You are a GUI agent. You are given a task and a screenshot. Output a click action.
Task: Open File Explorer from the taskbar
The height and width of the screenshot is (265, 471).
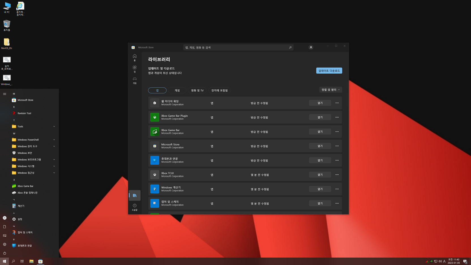[31, 261]
